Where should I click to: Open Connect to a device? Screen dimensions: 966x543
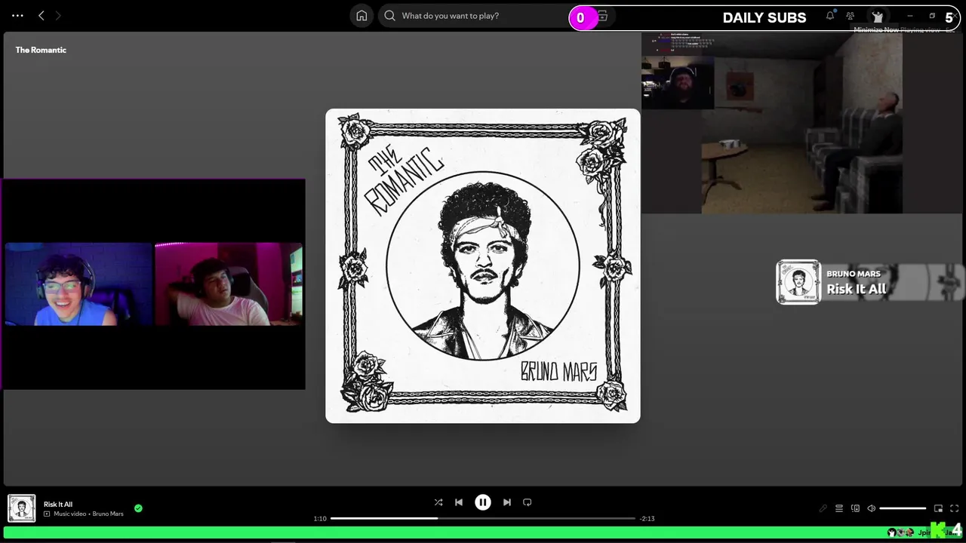[x=855, y=508]
